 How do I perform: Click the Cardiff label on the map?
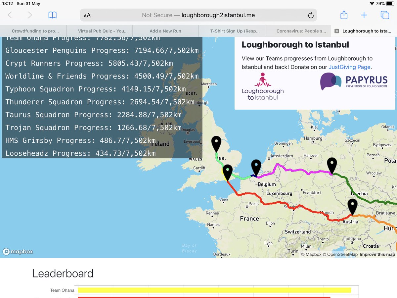(199, 168)
